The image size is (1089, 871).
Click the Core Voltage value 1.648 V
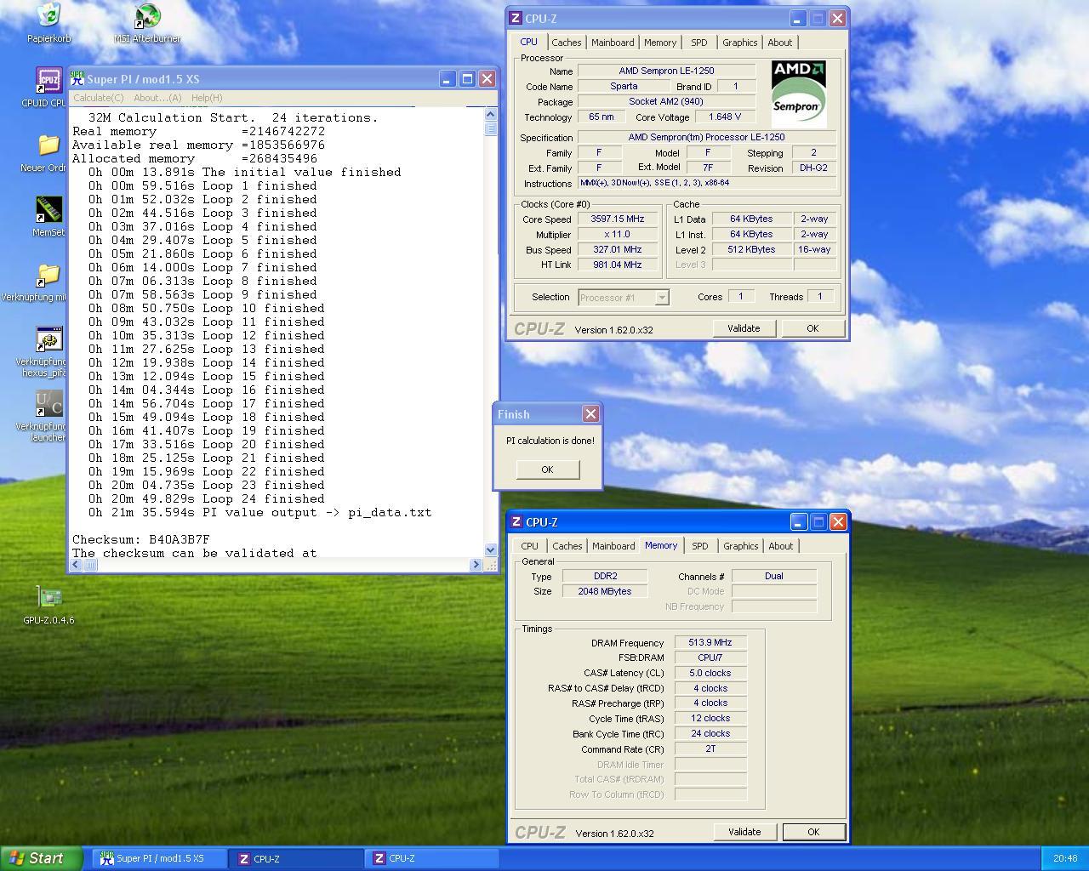click(x=724, y=117)
